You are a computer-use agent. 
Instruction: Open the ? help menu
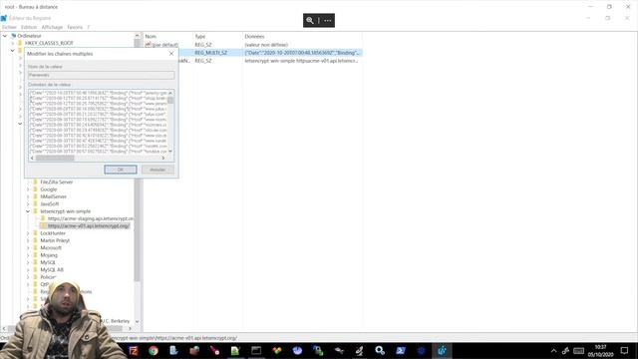pyautogui.click(x=89, y=27)
